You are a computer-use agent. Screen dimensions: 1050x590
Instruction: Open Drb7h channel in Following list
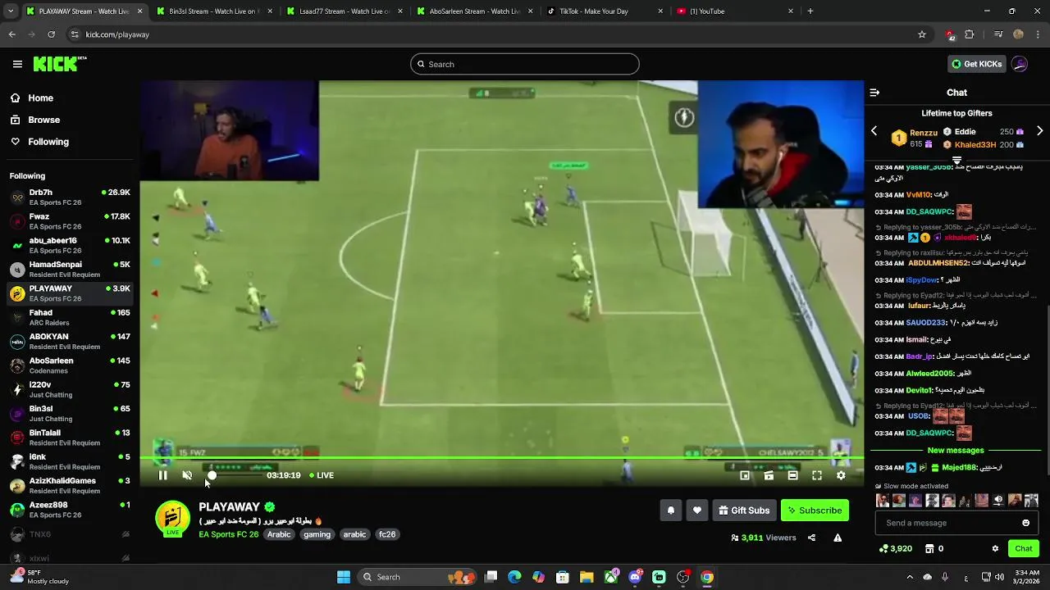(70, 197)
